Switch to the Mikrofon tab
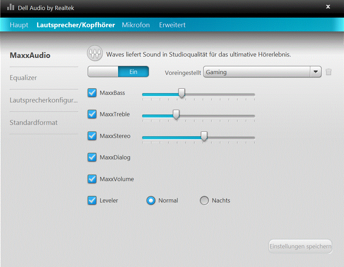 136,25
